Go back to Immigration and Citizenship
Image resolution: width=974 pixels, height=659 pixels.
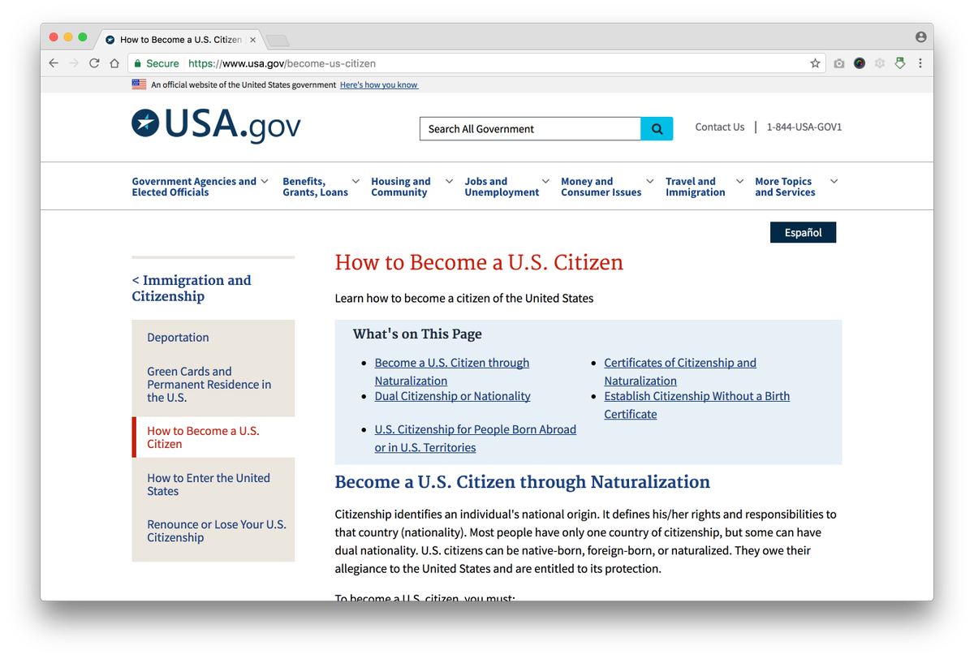pos(192,288)
